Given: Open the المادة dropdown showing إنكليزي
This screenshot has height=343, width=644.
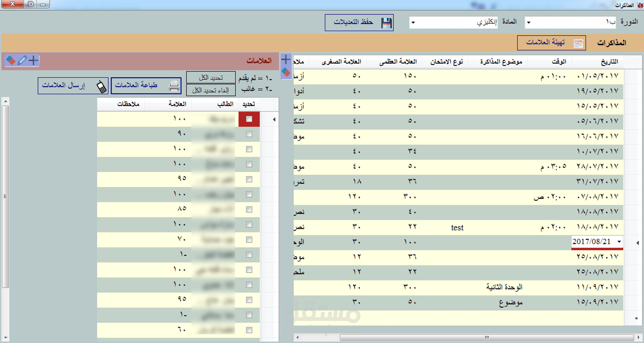Looking at the screenshot, I should point(413,23).
